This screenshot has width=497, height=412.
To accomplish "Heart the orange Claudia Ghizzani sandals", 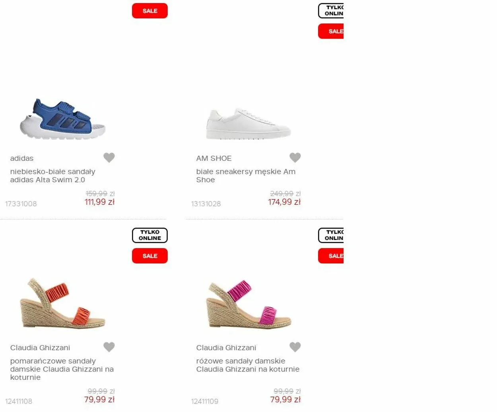I will (x=109, y=347).
